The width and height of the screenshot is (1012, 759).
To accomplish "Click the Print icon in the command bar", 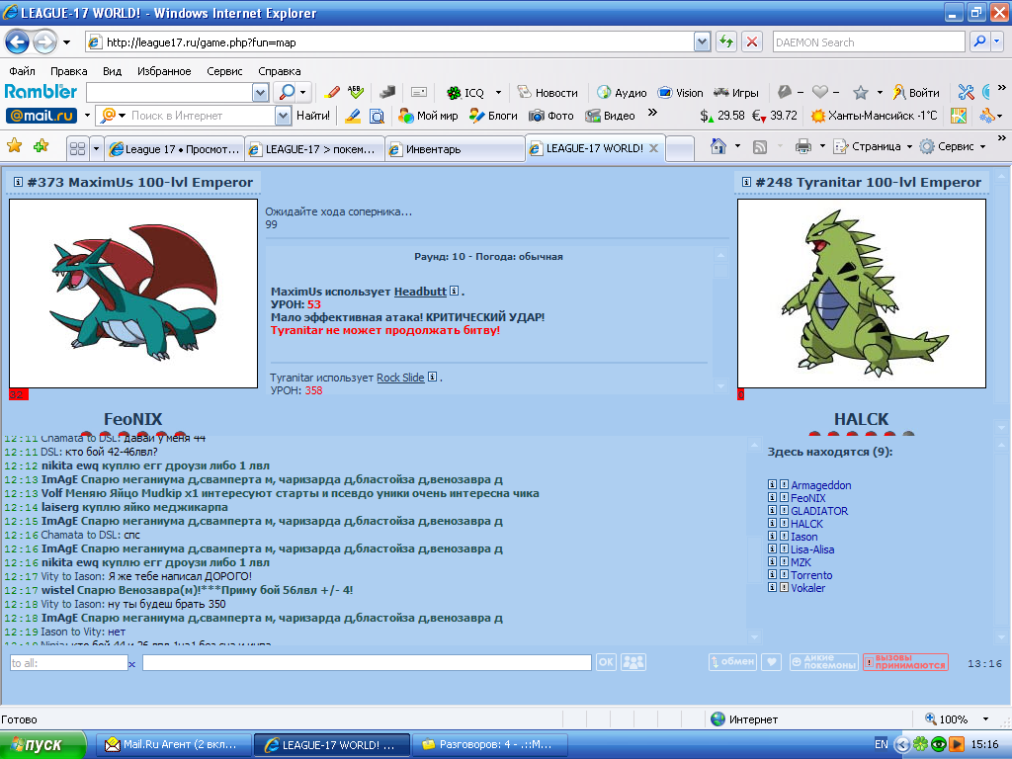I will coord(802,146).
